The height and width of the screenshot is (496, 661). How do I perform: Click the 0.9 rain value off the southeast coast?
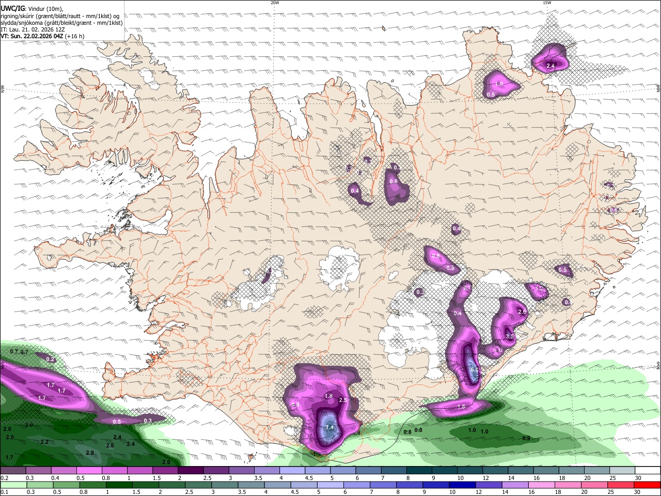click(526, 439)
